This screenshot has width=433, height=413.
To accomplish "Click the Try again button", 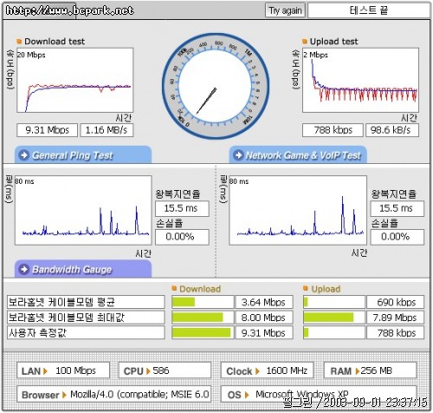I will [285, 10].
